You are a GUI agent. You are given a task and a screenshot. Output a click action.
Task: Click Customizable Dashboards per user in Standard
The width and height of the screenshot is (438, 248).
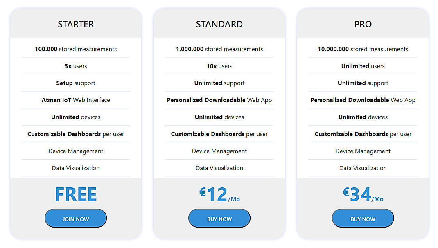pyautogui.click(x=219, y=134)
